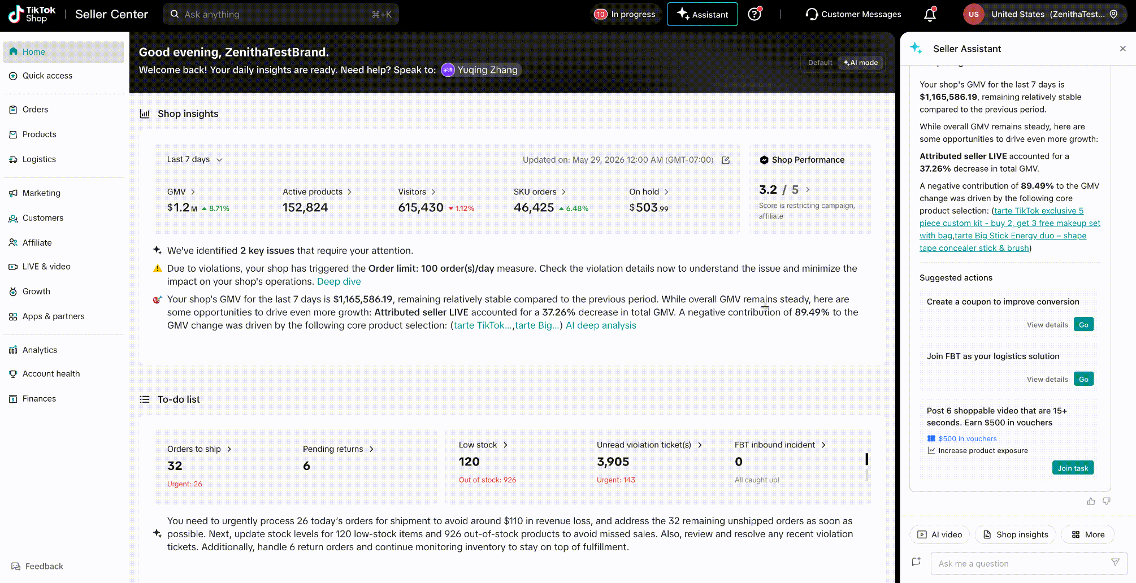Image resolution: width=1136 pixels, height=583 pixels.
Task: Click the Ask me a question field
Action: [x=1029, y=563]
